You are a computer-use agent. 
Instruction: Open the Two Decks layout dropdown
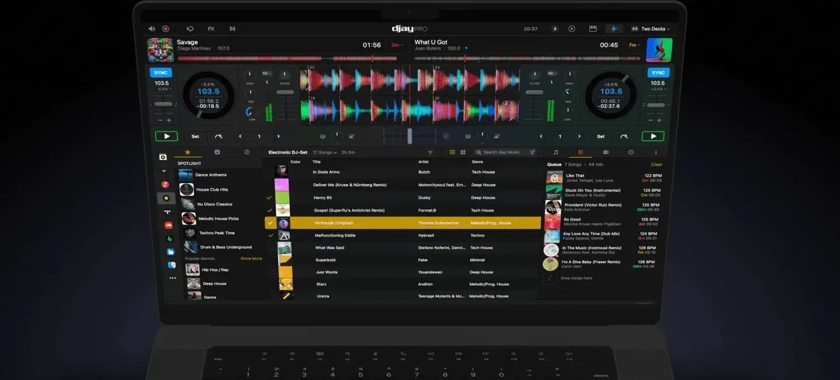click(x=650, y=29)
